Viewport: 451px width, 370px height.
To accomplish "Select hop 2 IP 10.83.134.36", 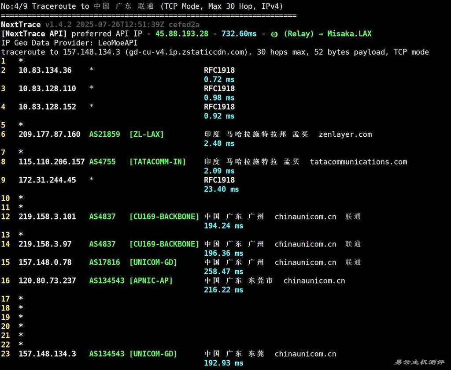I will pos(45,70).
